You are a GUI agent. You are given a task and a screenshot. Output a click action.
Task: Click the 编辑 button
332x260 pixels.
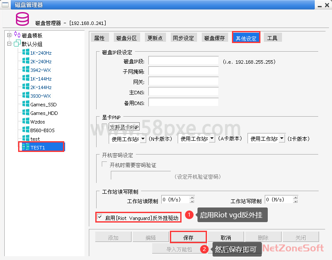(x=151, y=238)
